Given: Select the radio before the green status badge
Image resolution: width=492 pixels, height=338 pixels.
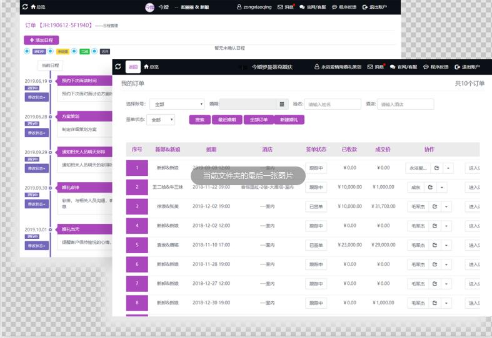Looking at the screenshot, I should 74,51.
